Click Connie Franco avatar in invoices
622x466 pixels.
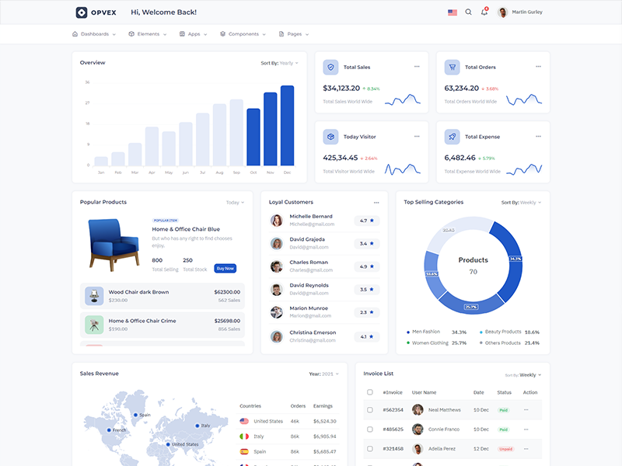[x=418, y=429]
